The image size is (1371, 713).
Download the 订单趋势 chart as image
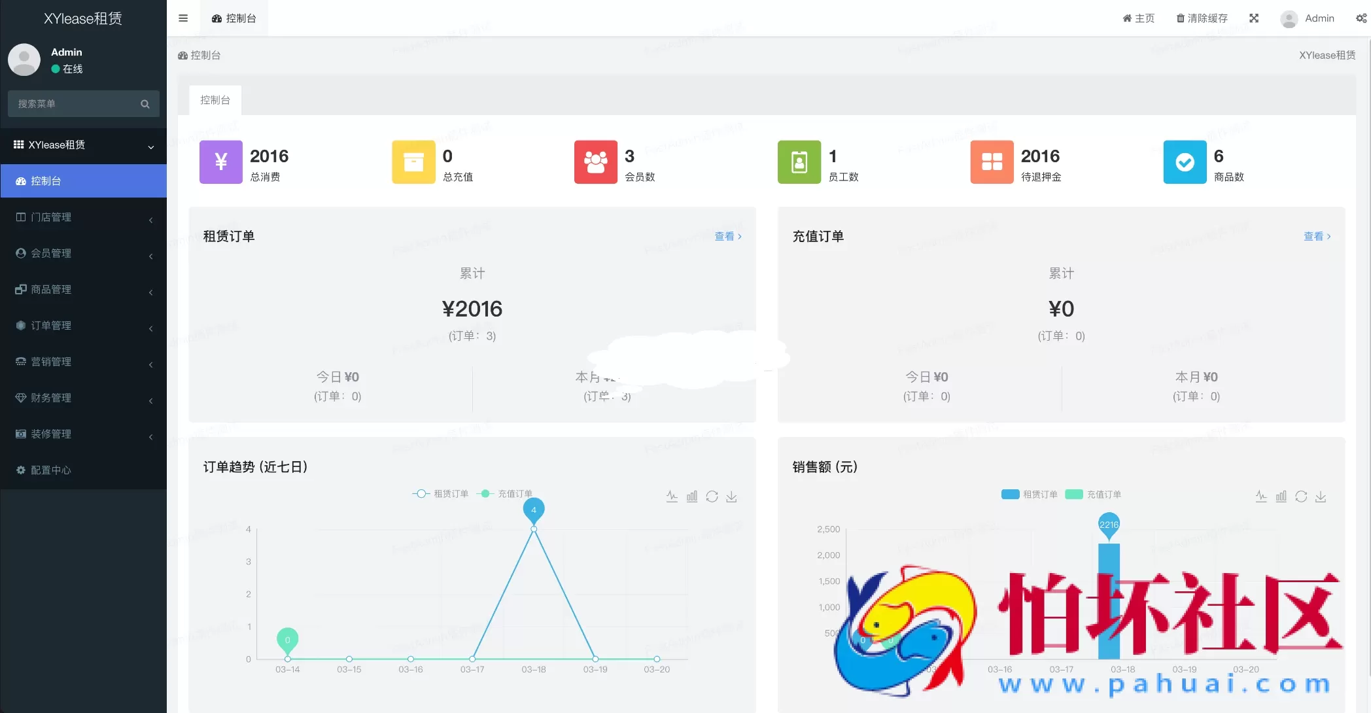pyautogui.click(x=732, y=496)
